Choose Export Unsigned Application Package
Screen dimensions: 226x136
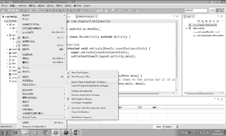90,86
